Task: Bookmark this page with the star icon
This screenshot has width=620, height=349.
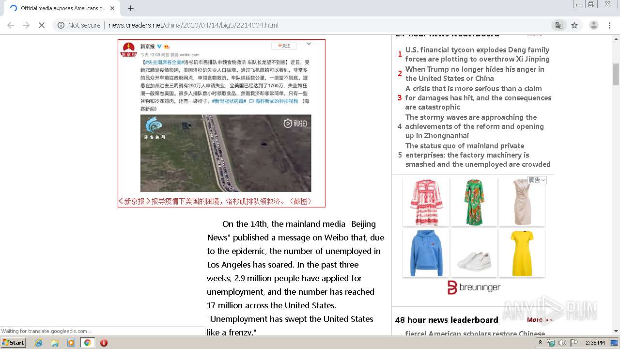Action: click(x=574, y=25)
